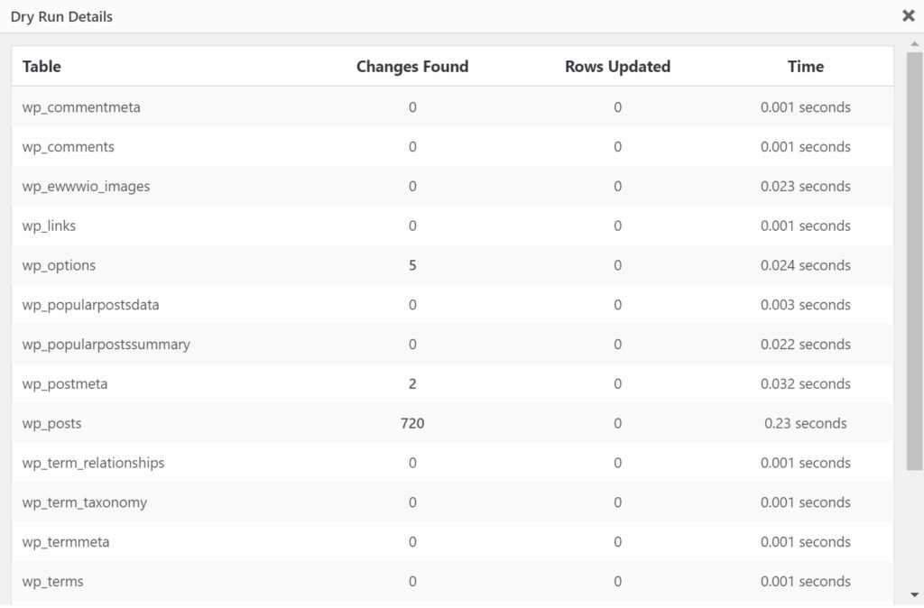Select the wp_term_relationships row
924x608 pixels.
pyautogui.click(x=93, y=464)
